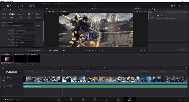Mute the viewer audio speaker icon

[64, 51]
